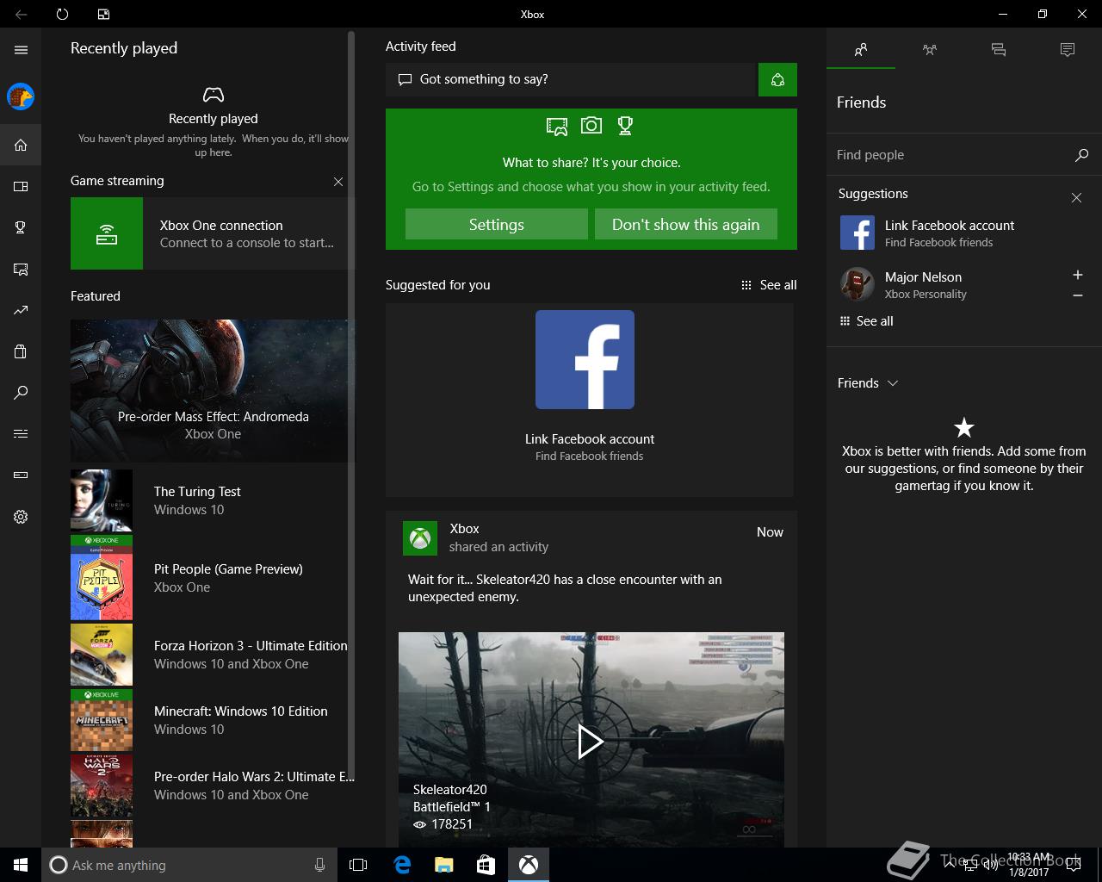Image resolution: width=1102 pixels, height=882 pixels.
Task: Click See all in Suggested for you
Action: point(769,285)
